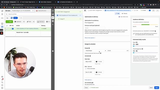
Task: Toggle the Set an end date checkbox
Action: (86, 68)
